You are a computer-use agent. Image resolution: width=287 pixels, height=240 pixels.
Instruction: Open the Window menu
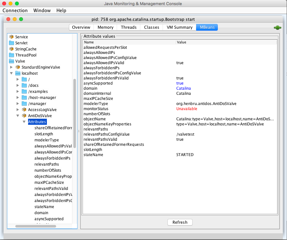tap(42, 11)
